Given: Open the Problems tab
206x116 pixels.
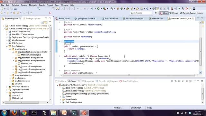Looking at the screenshot, I should pyautogui.click(x=61, y=81).
